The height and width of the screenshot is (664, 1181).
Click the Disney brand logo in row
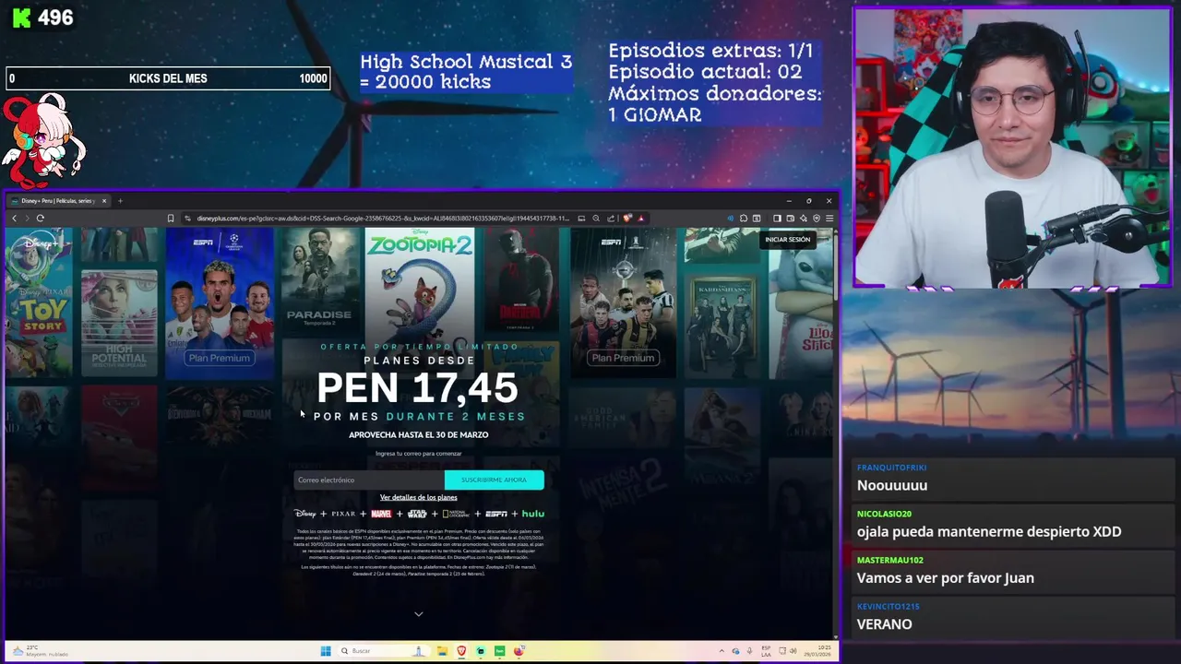point(304,514)
